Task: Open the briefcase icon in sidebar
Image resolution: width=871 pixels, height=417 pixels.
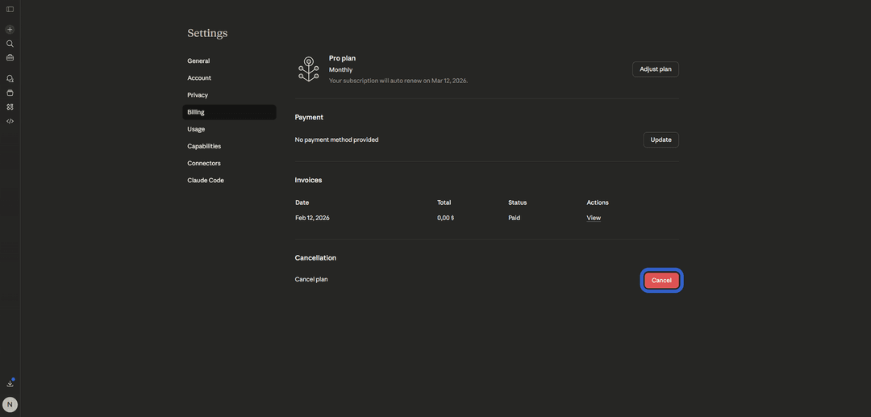Action: pos(10,57)
